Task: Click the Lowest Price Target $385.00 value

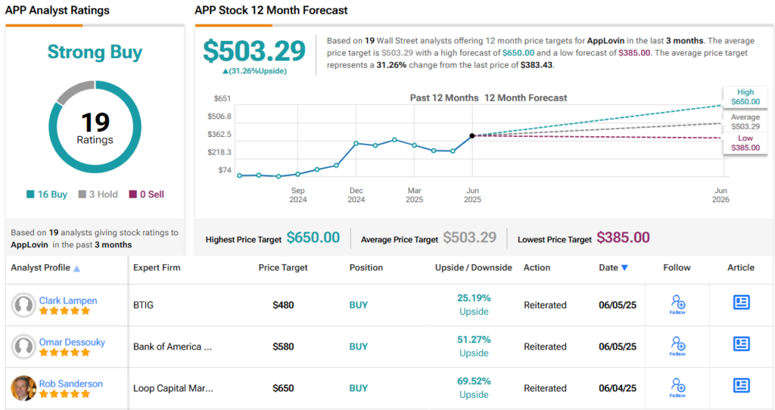Action: click(x=624, y=238)
